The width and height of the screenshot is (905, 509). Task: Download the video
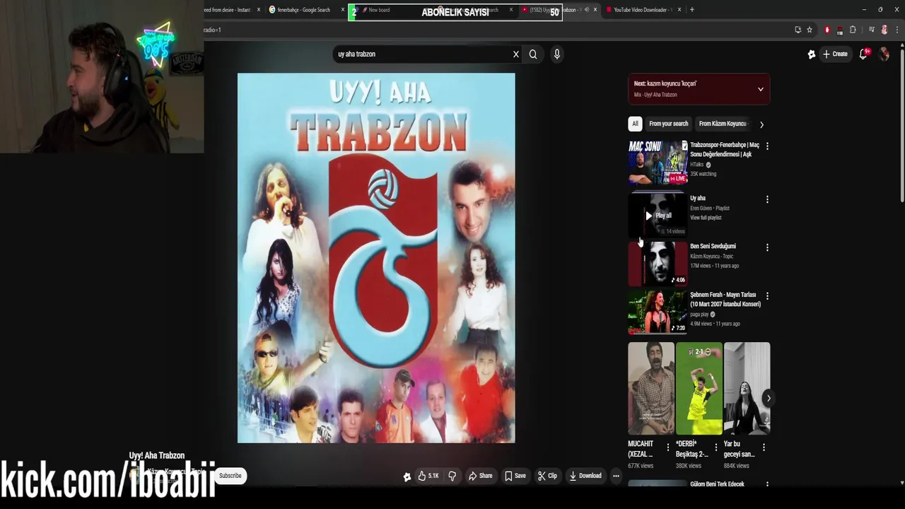[x=585, y=476]
